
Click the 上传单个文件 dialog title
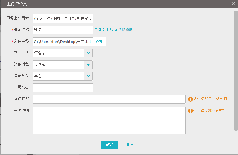tap(19, 4)
